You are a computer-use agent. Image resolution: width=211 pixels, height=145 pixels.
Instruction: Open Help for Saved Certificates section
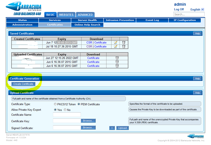point(198,34)
